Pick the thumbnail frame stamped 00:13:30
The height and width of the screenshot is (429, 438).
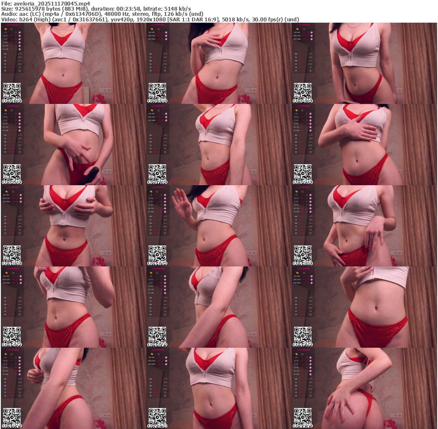(364, 226)
